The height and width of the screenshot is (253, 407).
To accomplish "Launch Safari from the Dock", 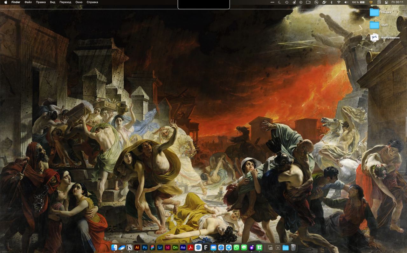I will (221, 248).
